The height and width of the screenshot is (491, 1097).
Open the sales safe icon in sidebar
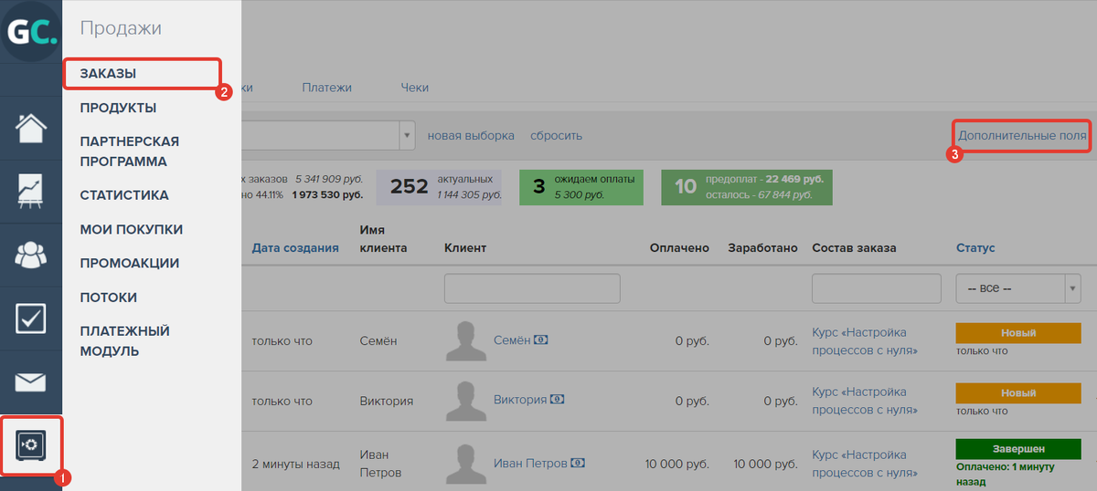(31, 445)
